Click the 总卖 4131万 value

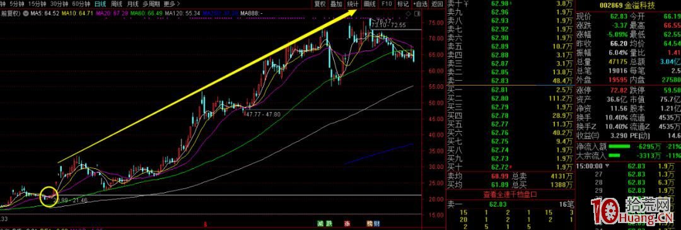pyautogui.click(x=562, y=177)
